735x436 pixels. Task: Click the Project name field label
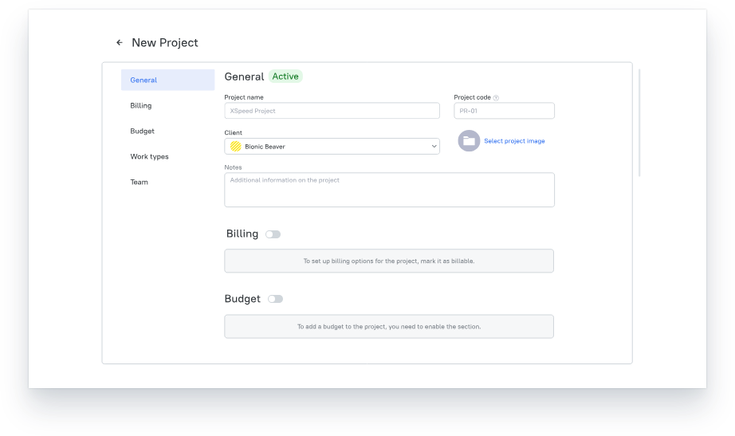244,97
